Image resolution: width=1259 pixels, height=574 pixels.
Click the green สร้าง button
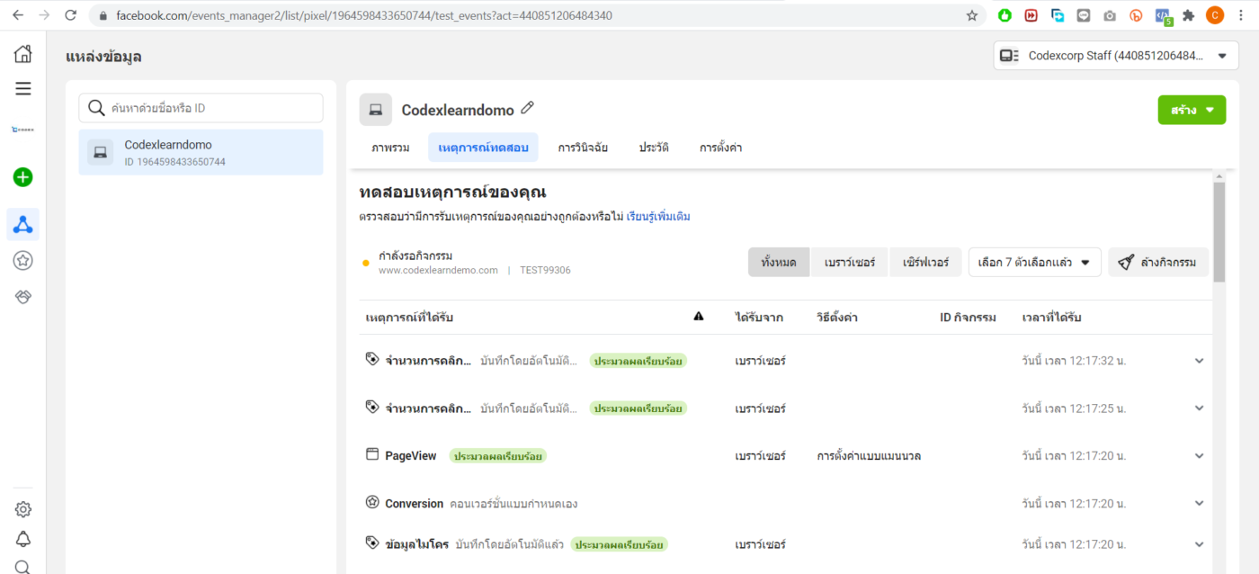click(x=1191, y=110)
